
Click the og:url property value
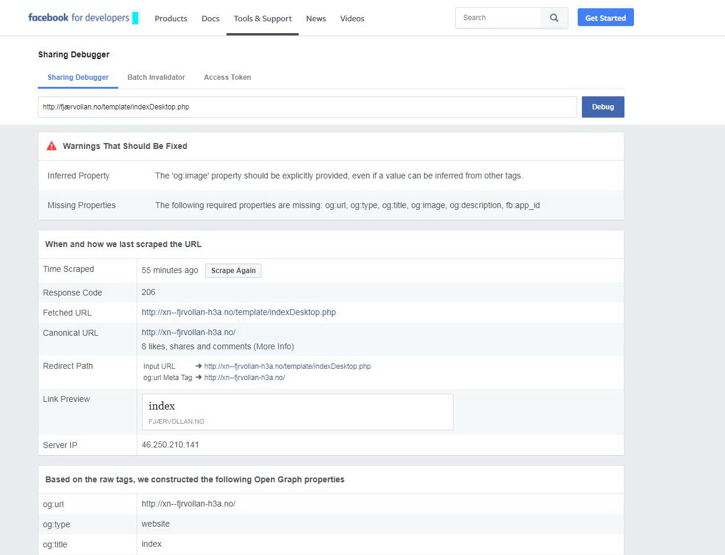point(189,504)
